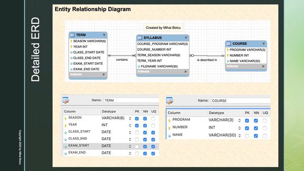Click the diamond icon of EXAM_START DATE in diagram

(x=71, y=64)
